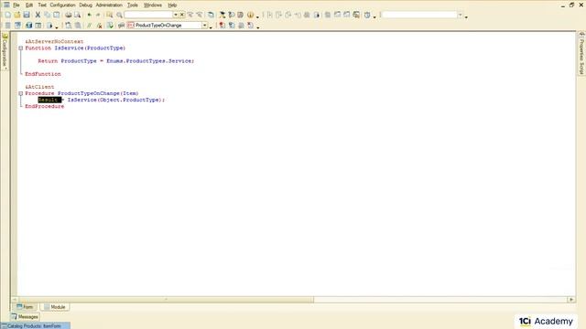
Task: Open the Tools menu
Action: click(x=132, y=5)
